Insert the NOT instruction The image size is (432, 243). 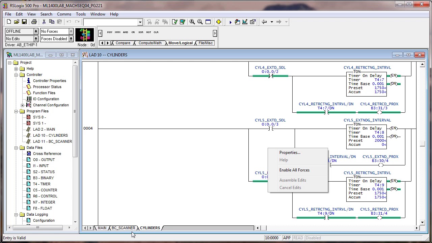coord(148,32)
